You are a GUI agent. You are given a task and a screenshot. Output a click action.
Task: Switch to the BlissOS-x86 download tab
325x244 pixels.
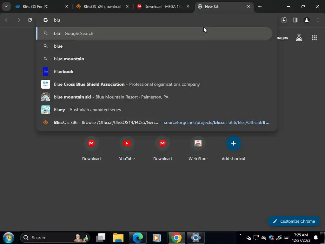coord(103,6)
